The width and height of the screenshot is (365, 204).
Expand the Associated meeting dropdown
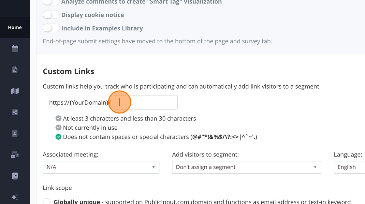click(101, 167)
